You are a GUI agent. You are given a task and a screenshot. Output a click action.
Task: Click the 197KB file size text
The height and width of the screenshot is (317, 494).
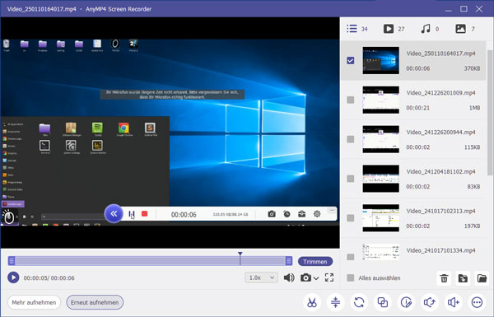pos(472,226)
